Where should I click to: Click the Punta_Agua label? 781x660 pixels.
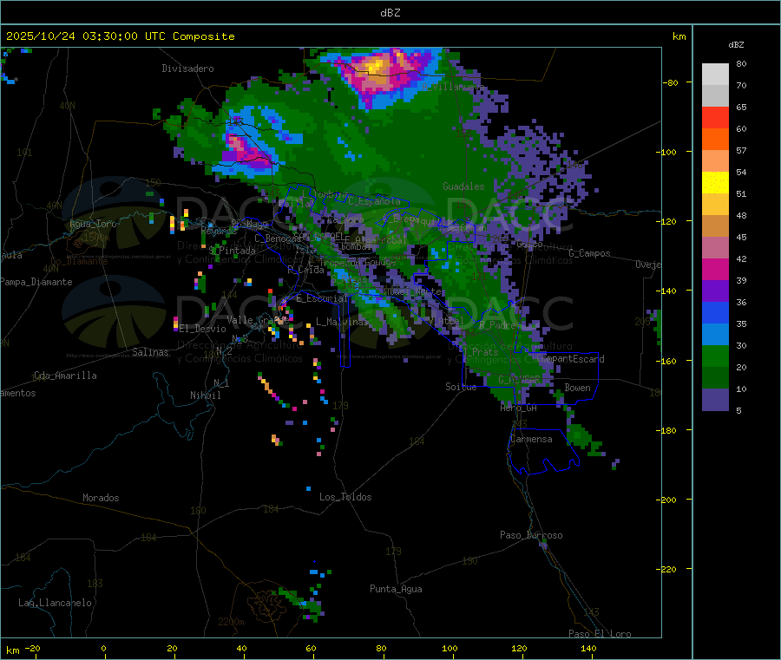[x=396, y=589]
